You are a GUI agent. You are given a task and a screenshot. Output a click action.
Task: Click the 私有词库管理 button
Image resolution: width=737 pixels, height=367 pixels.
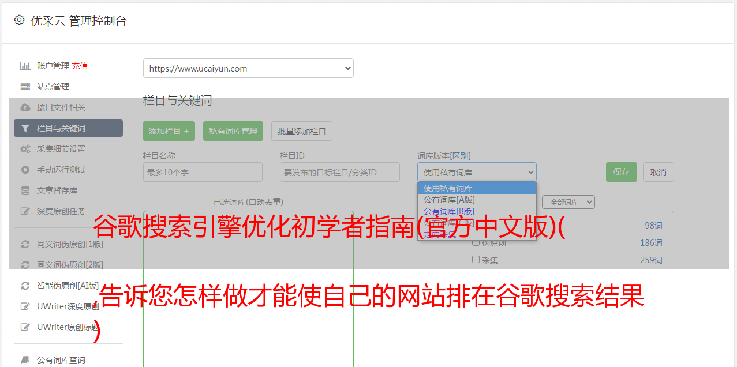tap(233, 131)
